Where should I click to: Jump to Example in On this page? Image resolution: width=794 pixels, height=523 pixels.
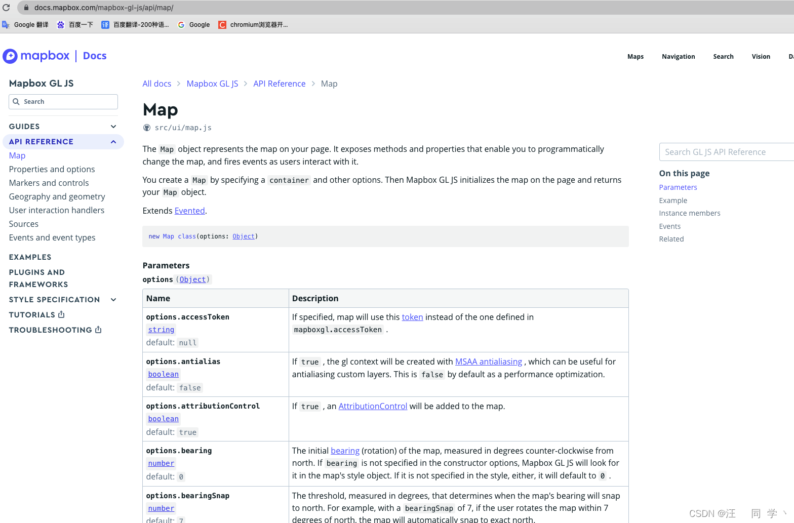[673, 200]
